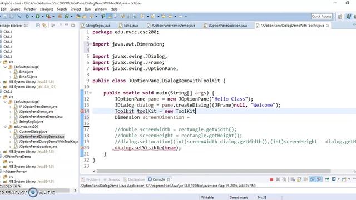Click the Java perspective icon at top right
356x200 pixels.
click(x=349, y=16)
